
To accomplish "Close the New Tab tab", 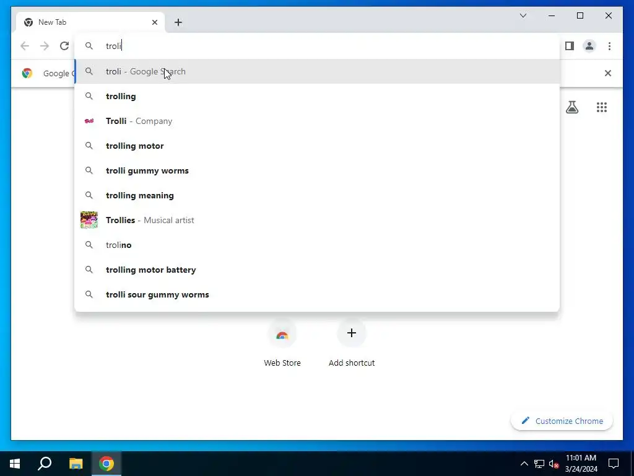I will coord(154,22).
